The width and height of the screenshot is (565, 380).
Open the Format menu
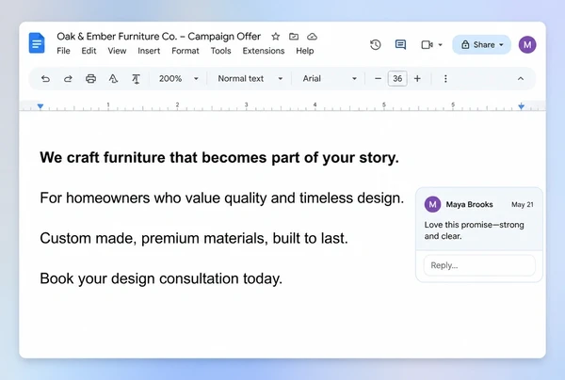[x=186, y=51]
